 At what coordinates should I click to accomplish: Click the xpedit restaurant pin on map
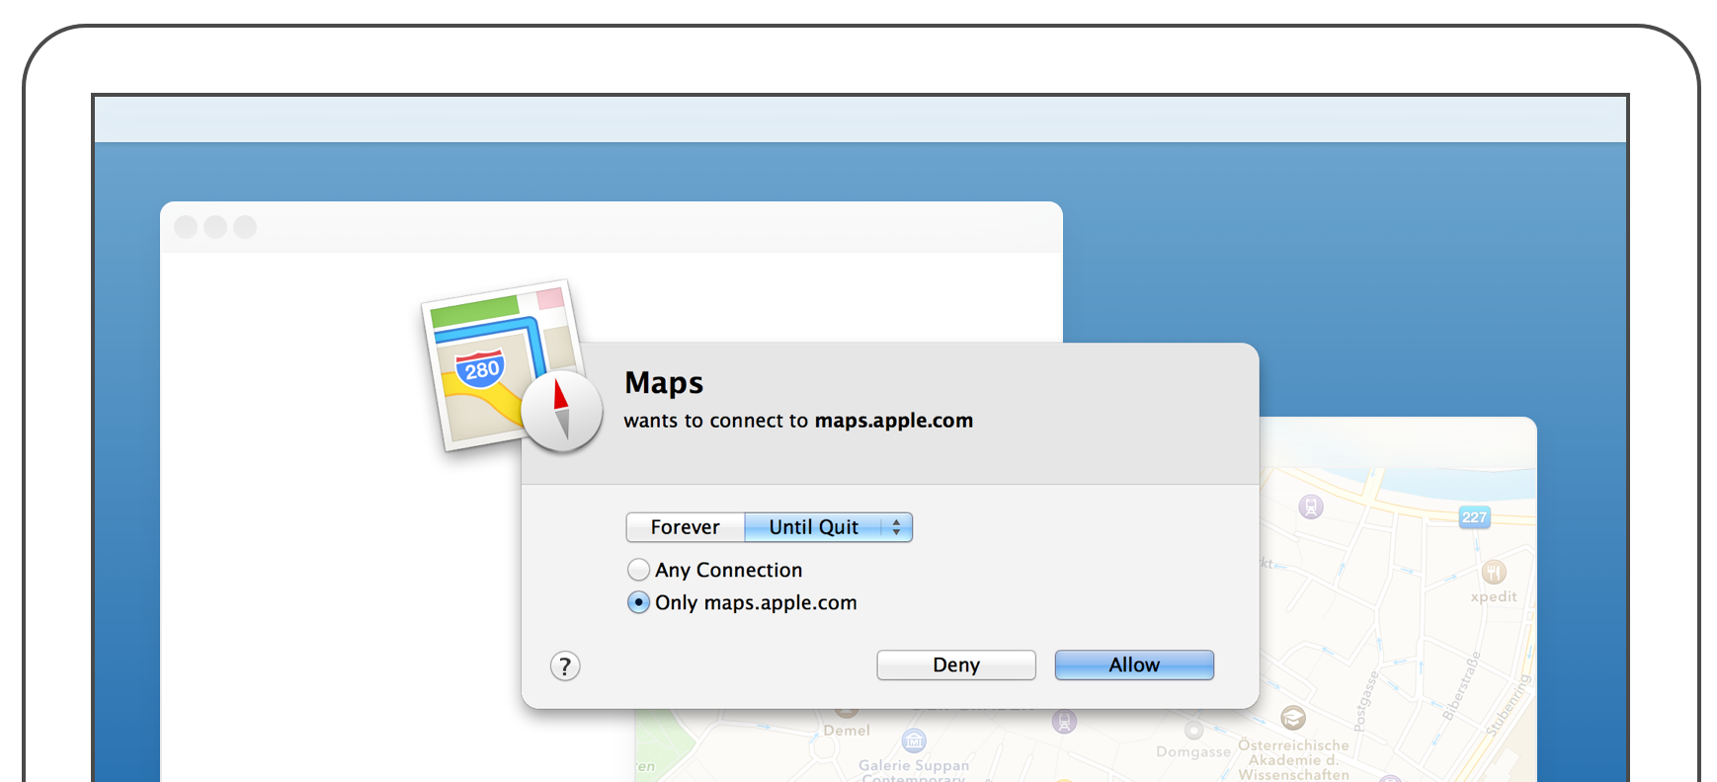[1494, 572]
